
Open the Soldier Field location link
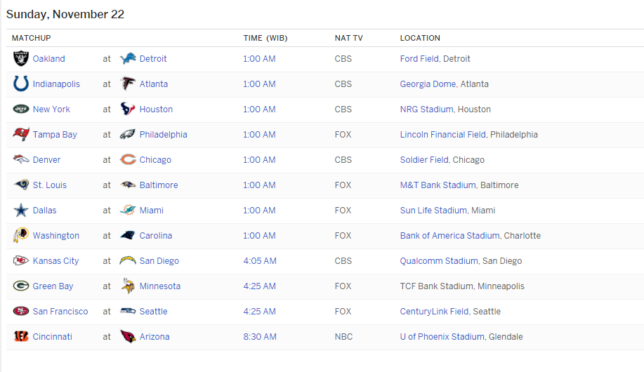[424, 160]
